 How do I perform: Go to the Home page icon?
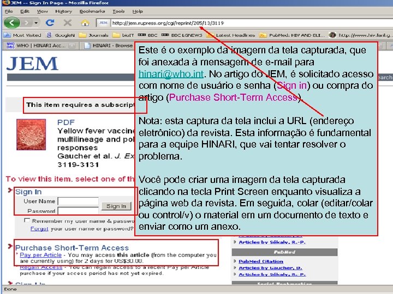(x=85, y=23)
